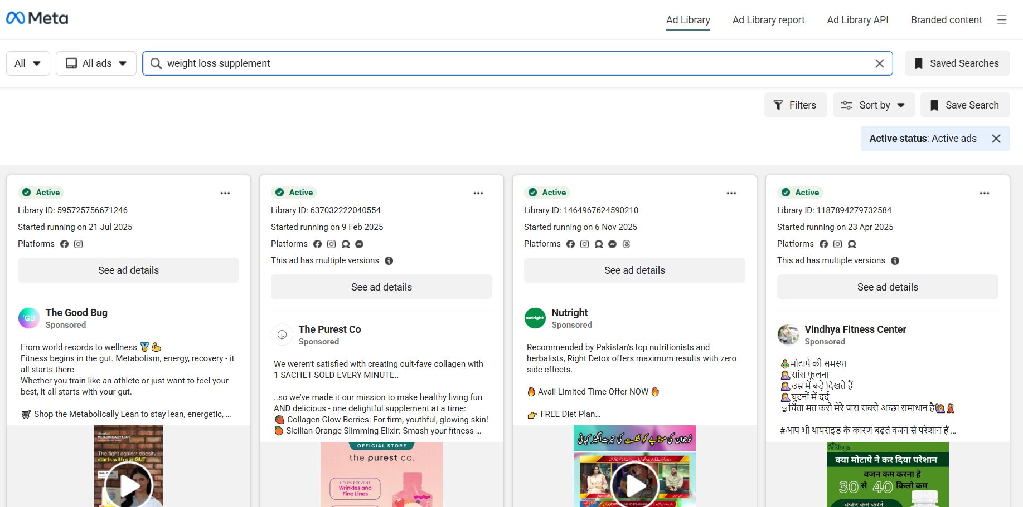Viewport: 1023px width, 507px height.
Task: See ad details for The Purest Co
Action: pos(381,287)
